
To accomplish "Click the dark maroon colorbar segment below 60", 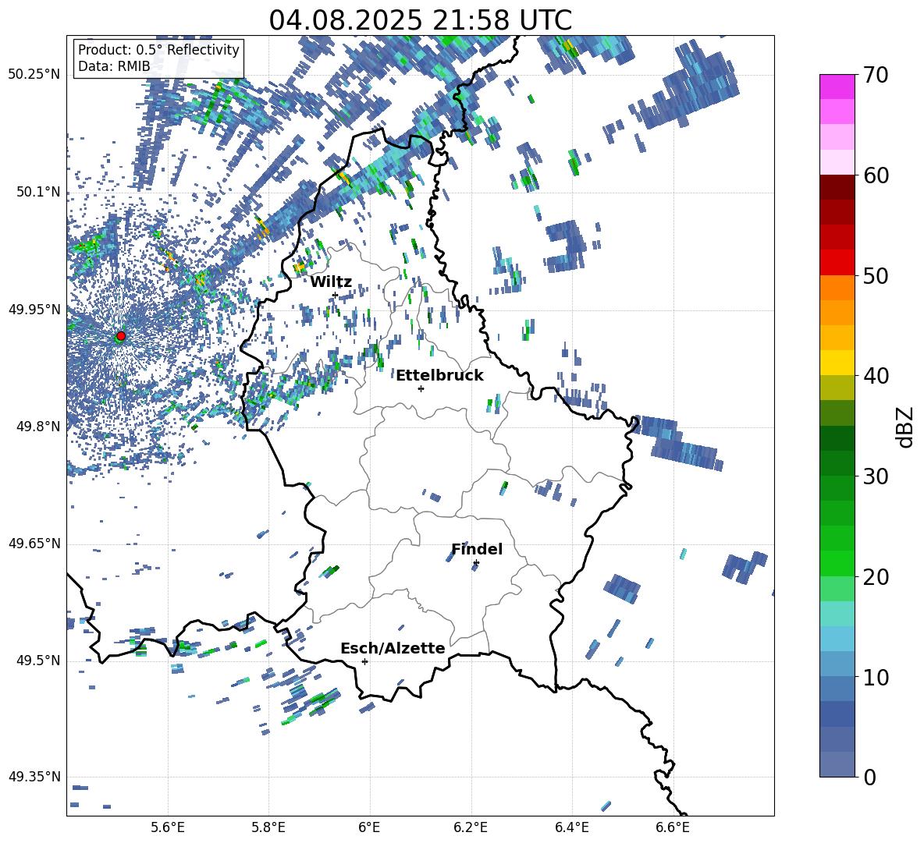I will [837, 187].
